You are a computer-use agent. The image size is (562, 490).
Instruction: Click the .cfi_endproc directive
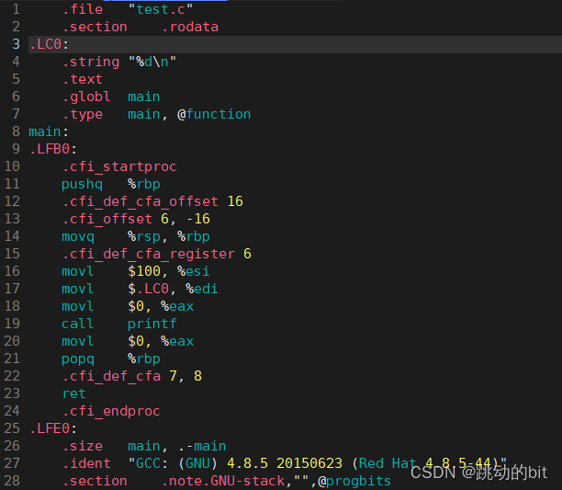point(111,411)
